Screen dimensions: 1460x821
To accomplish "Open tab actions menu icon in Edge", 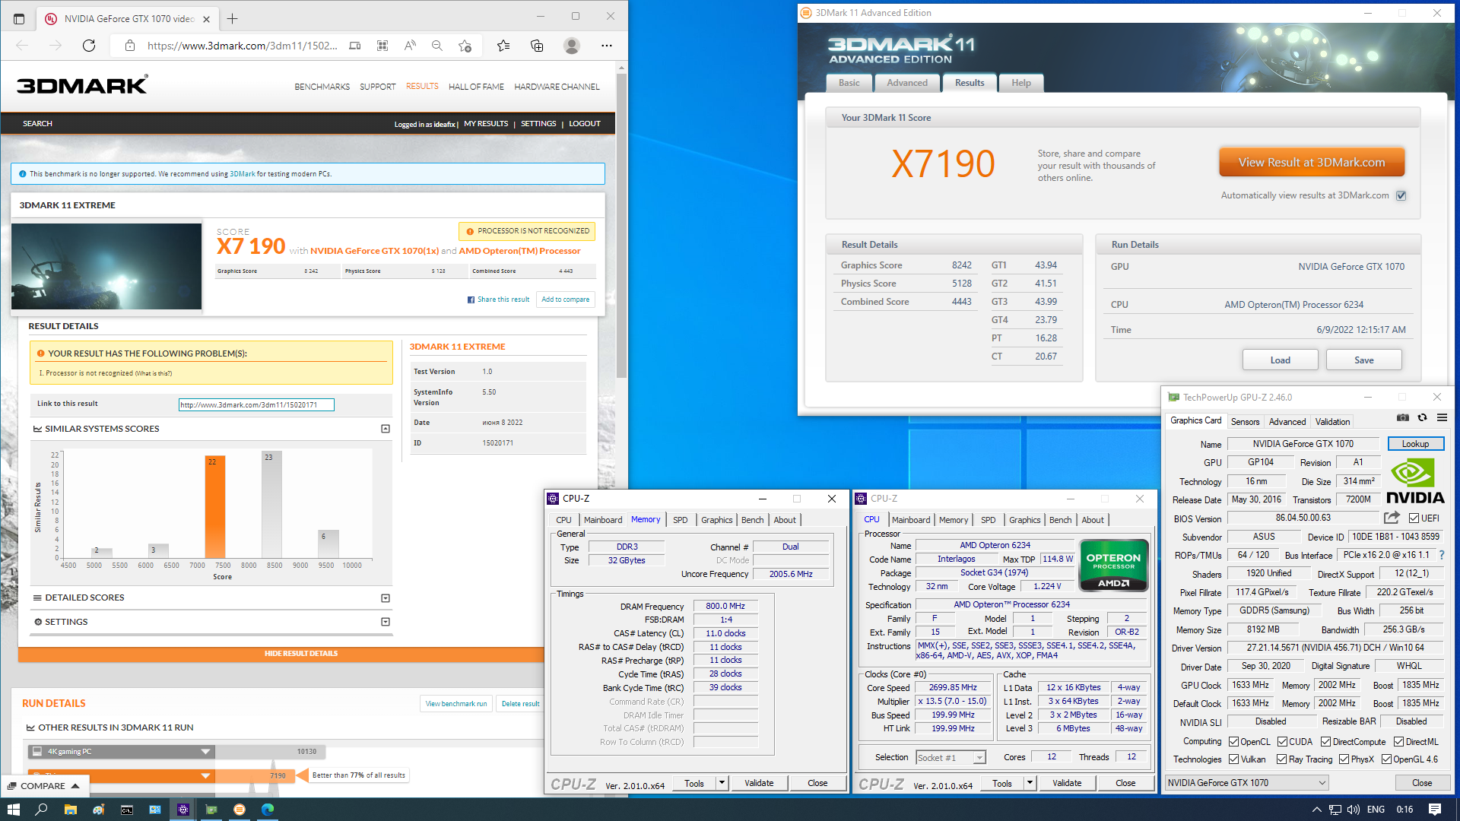I will click(19, 18).
